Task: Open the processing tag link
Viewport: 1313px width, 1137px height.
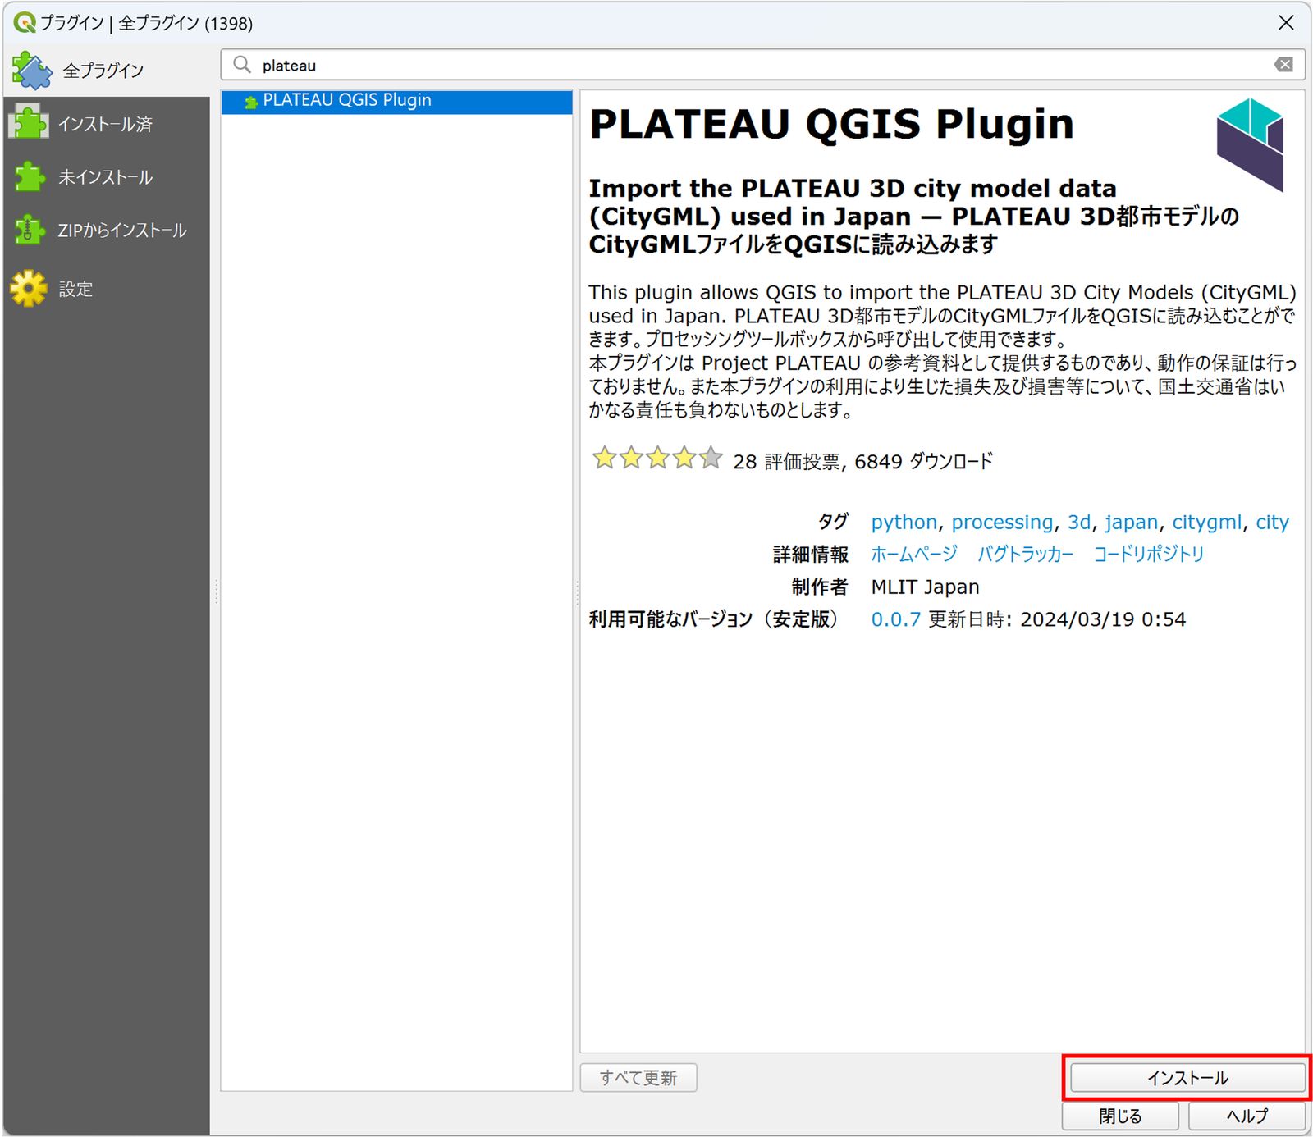Action: pos(1002,523)
